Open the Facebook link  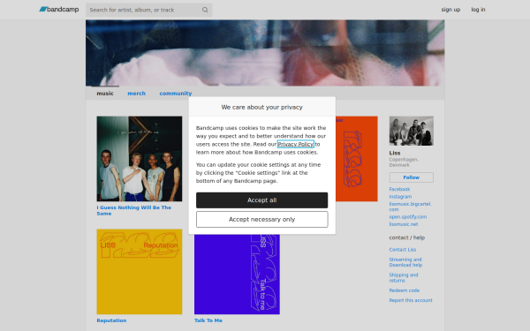tap(399, 189)
